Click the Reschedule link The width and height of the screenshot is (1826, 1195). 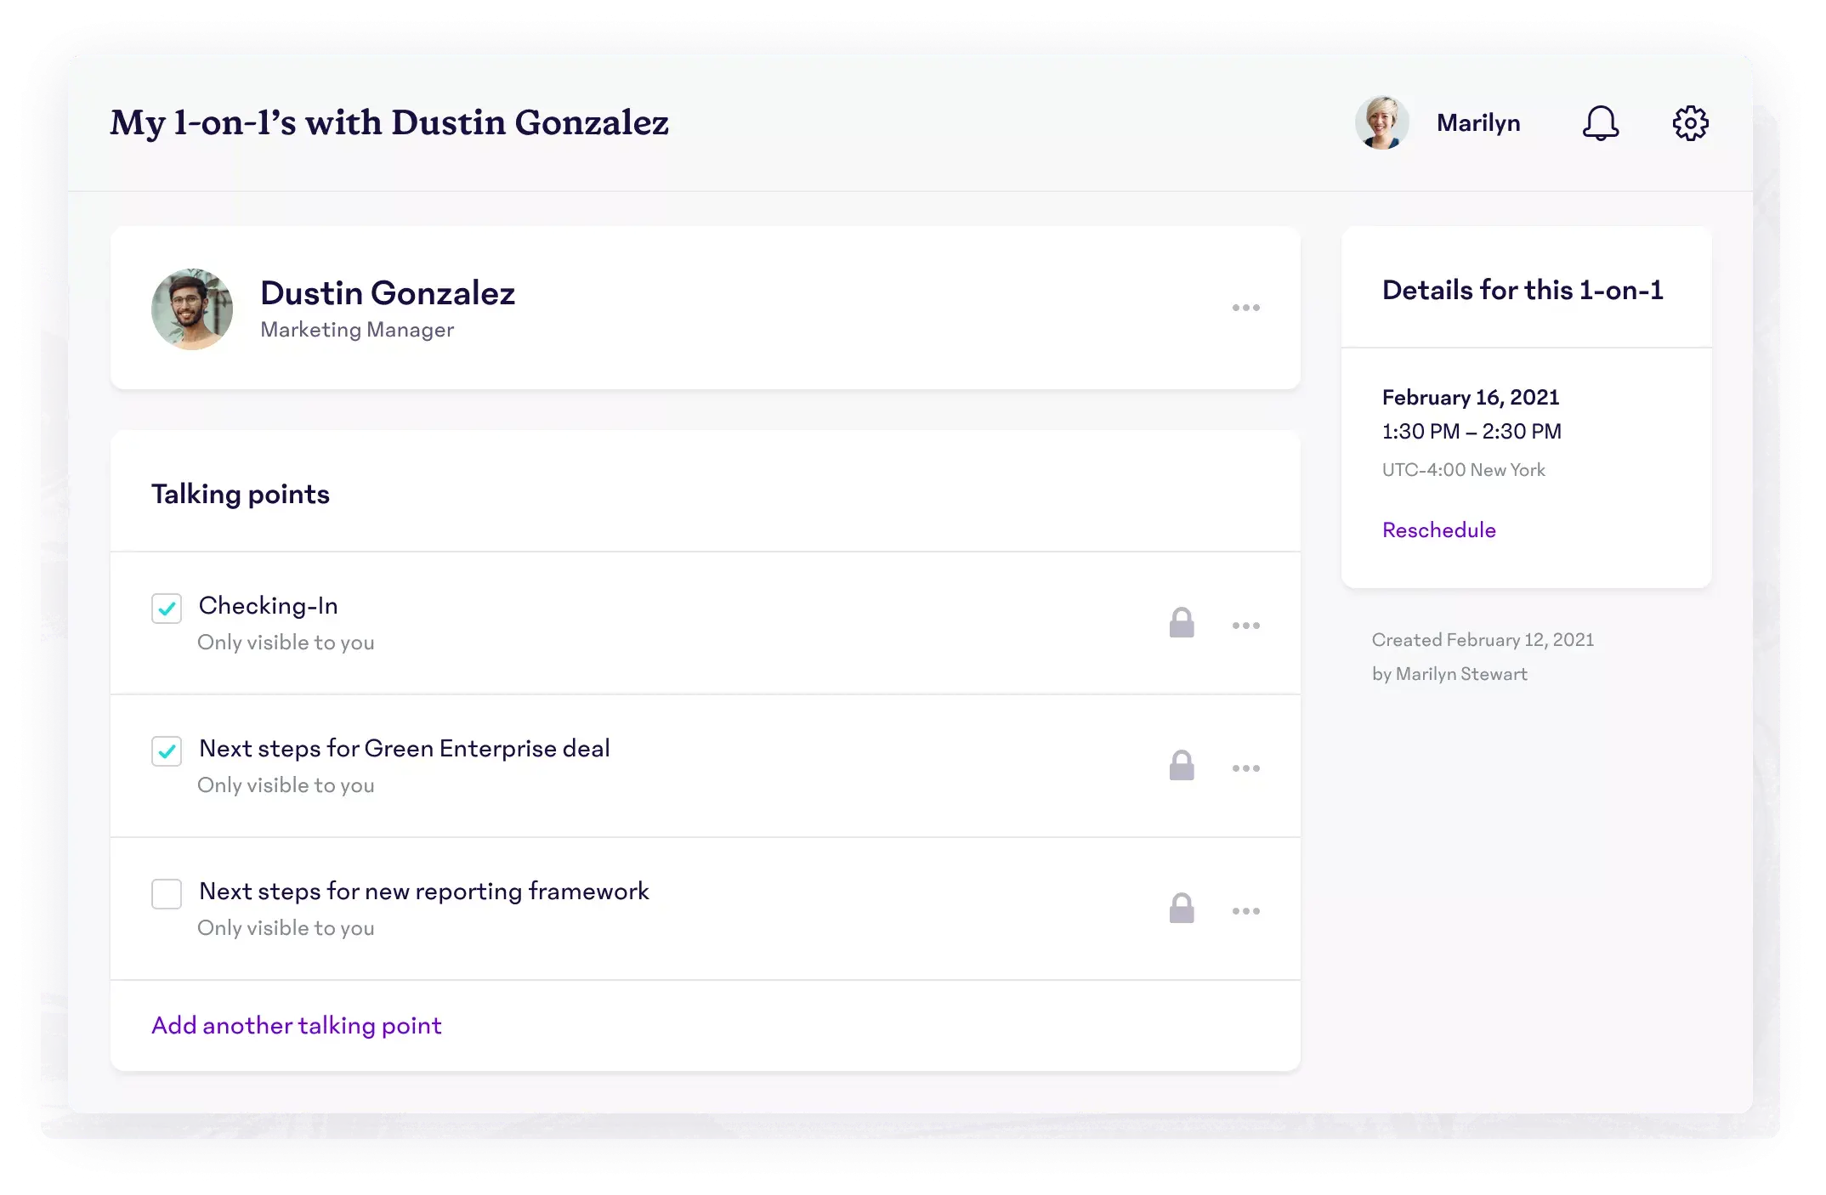(1438, 530)
